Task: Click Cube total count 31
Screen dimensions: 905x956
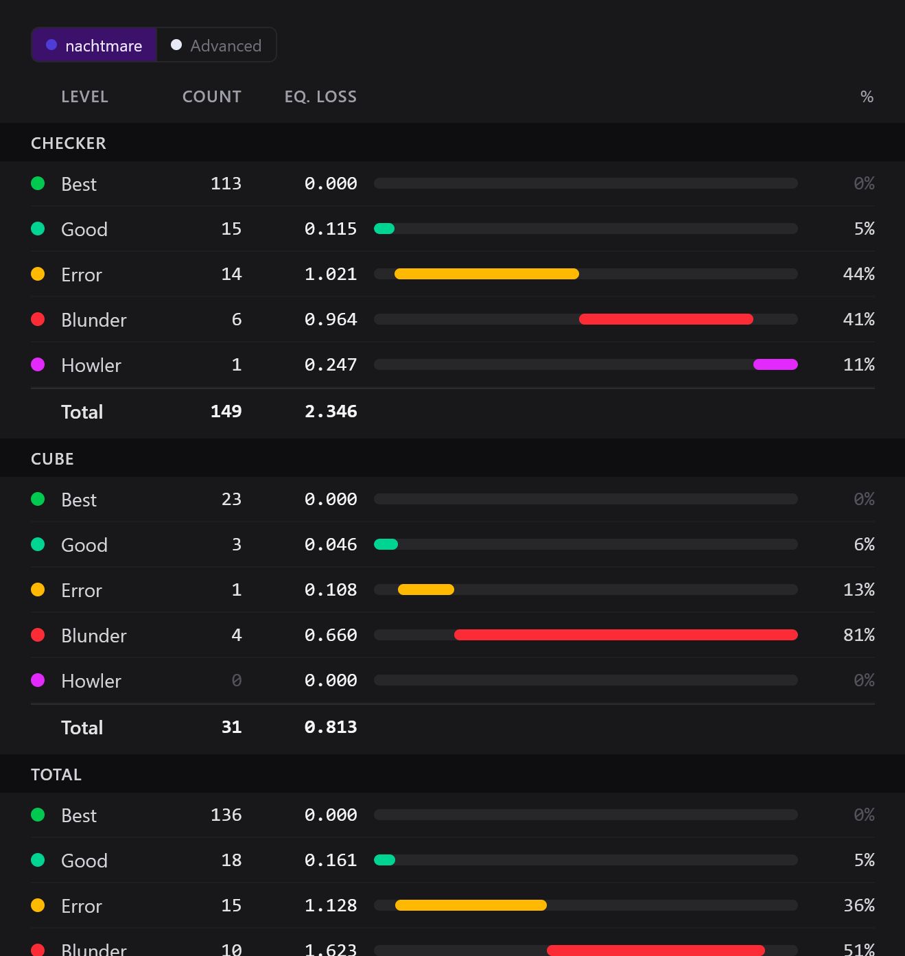Action: (x=231, y=727)
